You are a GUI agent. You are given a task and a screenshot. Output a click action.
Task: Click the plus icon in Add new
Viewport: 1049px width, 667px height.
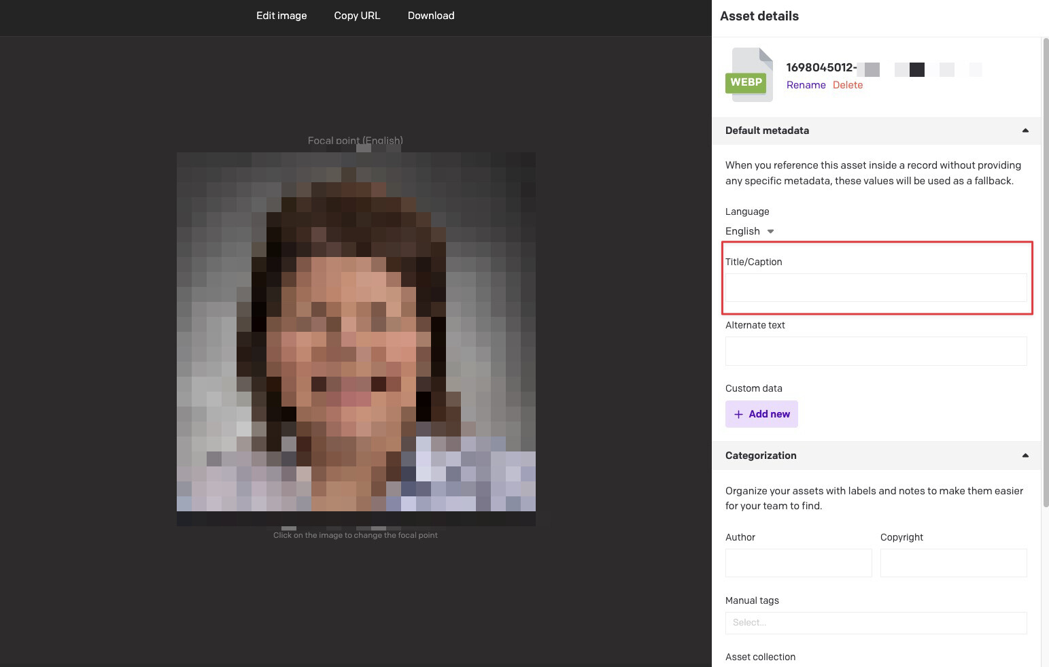(x=738, y=414)
